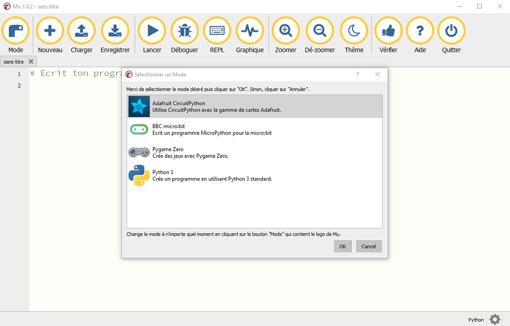
Task: Close the sans titre tab
Action: pyautogui.click(x=31, y=61)
